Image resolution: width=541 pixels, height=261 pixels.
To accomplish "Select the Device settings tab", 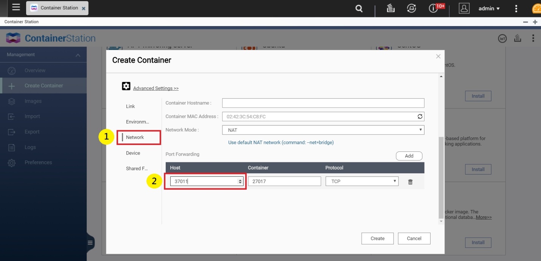I will pos(133,153).
